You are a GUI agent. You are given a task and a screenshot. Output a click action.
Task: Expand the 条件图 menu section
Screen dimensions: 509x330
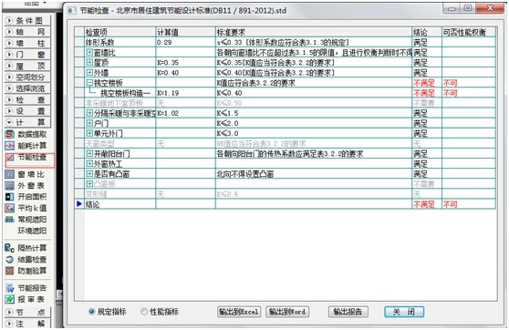pos(27,21)
